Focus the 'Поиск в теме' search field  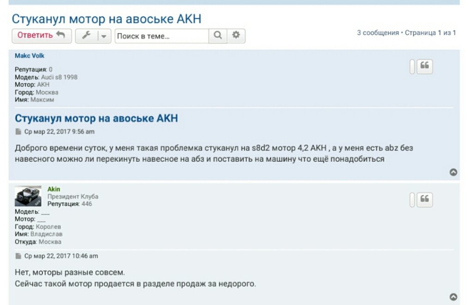tap(162, 36)
